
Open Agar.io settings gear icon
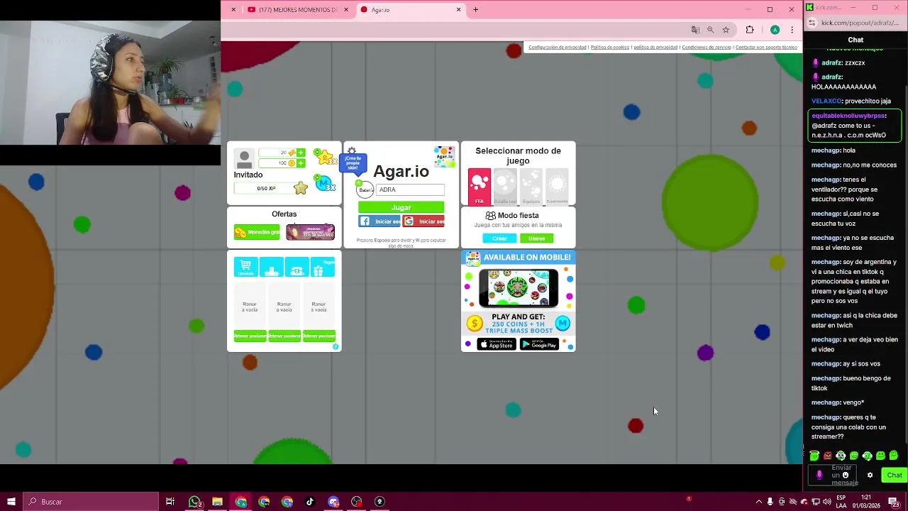click(352, 150)
